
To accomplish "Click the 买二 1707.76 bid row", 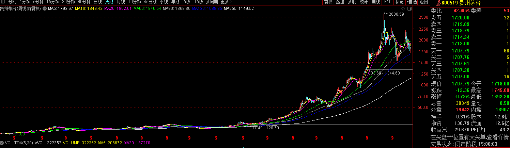I will pos(470,57).
